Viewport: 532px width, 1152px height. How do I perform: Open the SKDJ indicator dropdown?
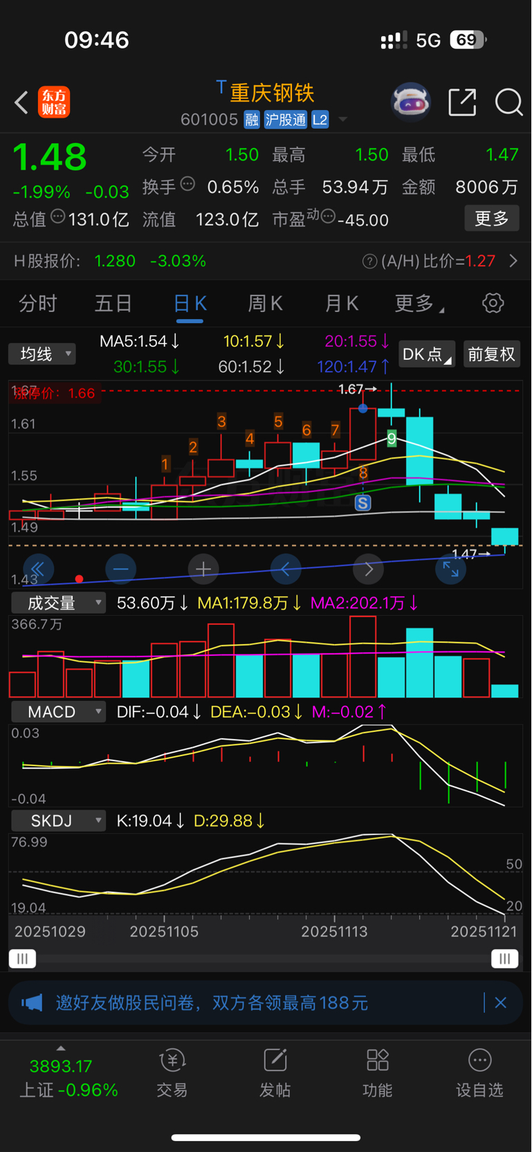point(58,821)
